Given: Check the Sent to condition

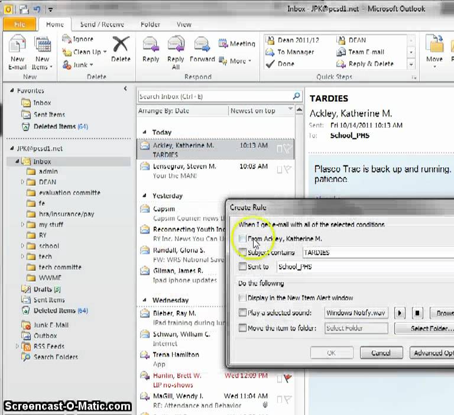Looking at the screenshot, I should click(x=242, y=266).
